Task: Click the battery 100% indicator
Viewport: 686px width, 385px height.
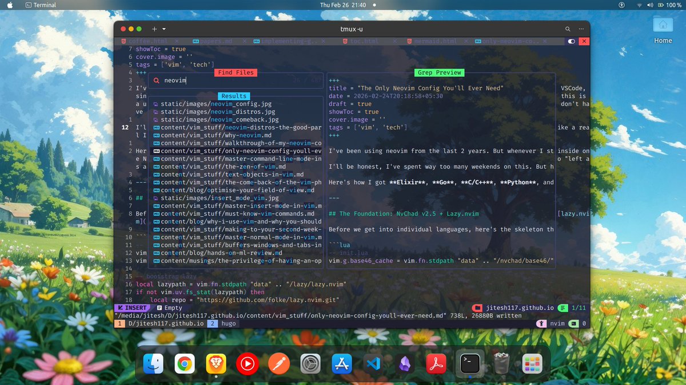Action: [x=669, y=5]
